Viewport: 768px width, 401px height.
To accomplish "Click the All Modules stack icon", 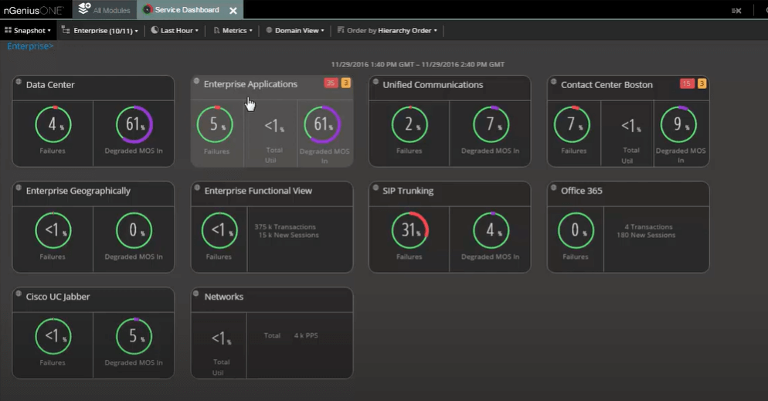I will (x=84, y=8).
